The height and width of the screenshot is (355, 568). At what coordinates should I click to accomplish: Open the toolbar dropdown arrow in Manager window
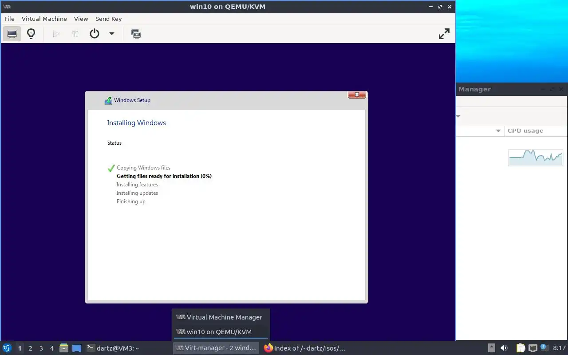tap(458, 116)
